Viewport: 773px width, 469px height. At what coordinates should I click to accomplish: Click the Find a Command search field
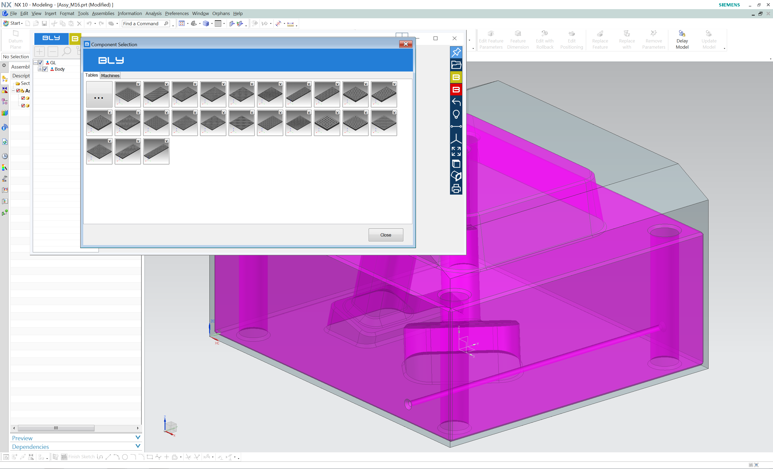pyautogui.click(x=146, y=24)
